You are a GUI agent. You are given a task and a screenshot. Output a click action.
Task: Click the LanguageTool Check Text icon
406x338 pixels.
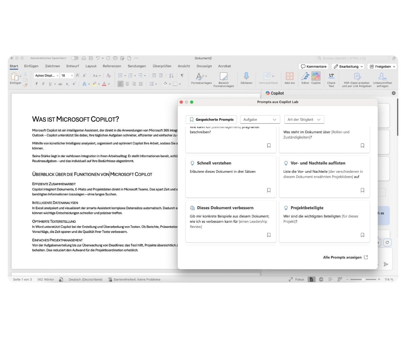coord(331,80)
